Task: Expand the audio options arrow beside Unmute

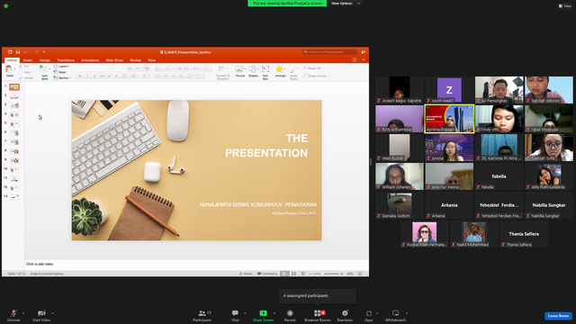Action: [x=23, y=313]
